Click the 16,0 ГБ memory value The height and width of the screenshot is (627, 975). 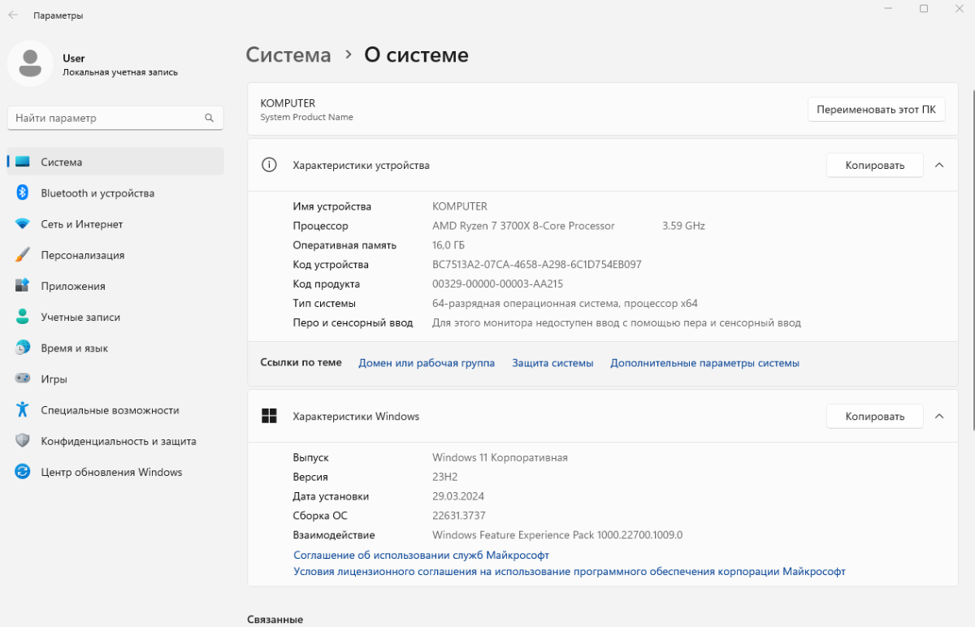click(x=448, y=245)
